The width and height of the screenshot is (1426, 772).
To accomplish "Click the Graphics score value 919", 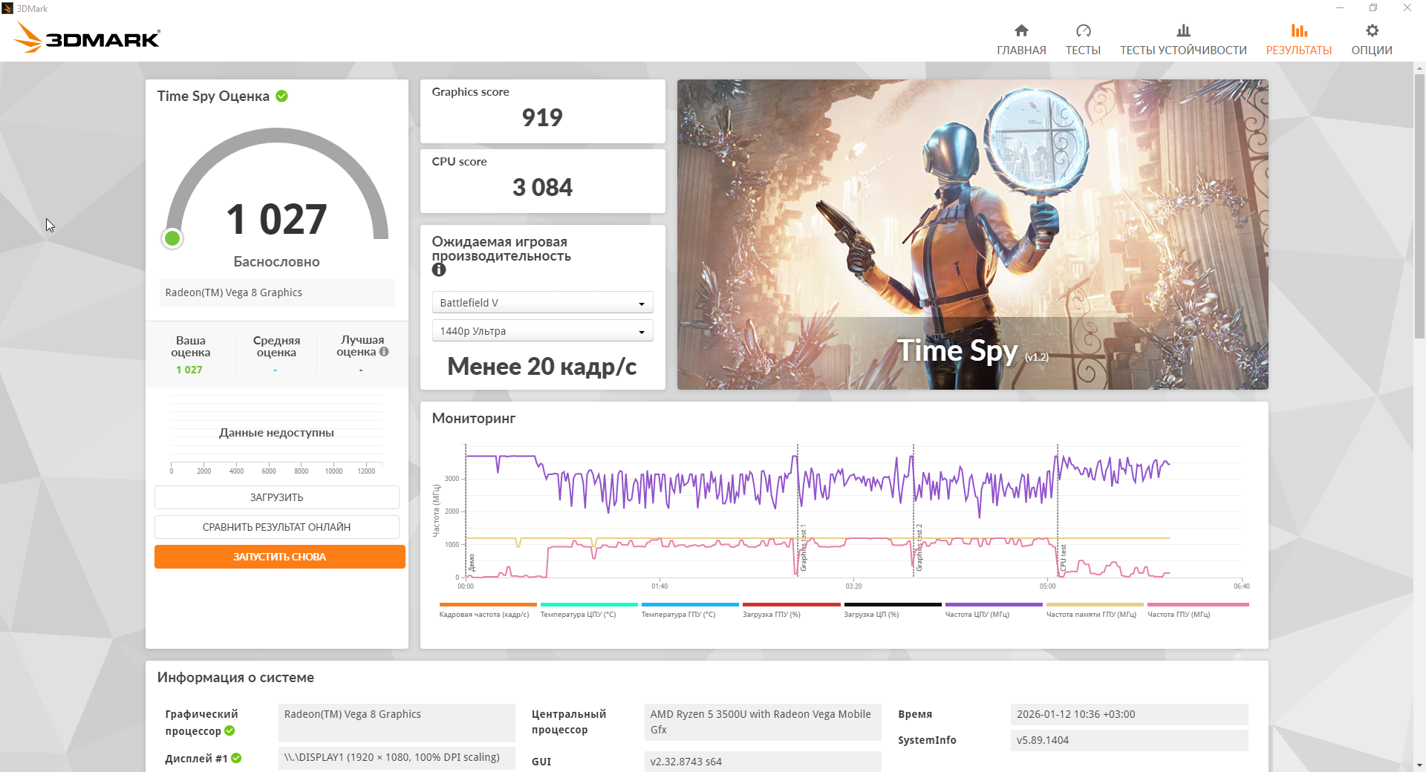I will pyautogui.click(x=542, y=117).
